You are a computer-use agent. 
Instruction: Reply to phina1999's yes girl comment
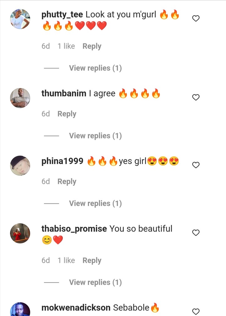[x=67, y=182]
